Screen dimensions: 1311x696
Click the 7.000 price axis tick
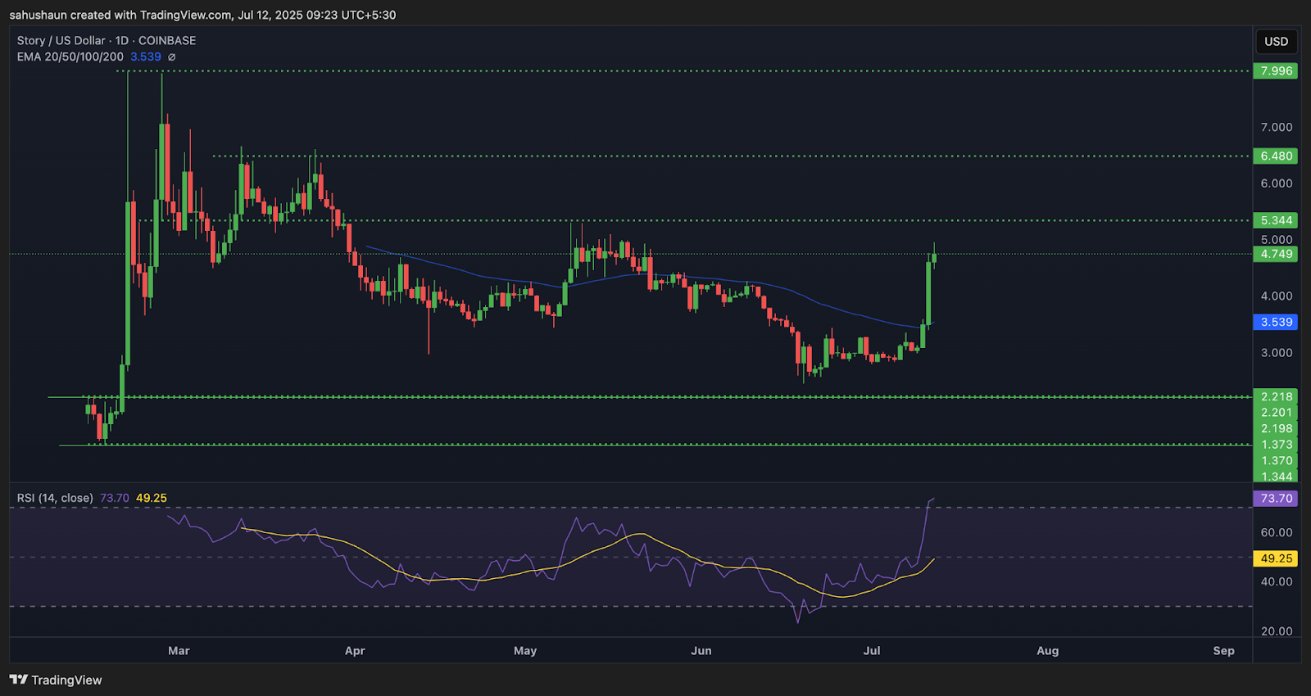tap(1276, 127)
